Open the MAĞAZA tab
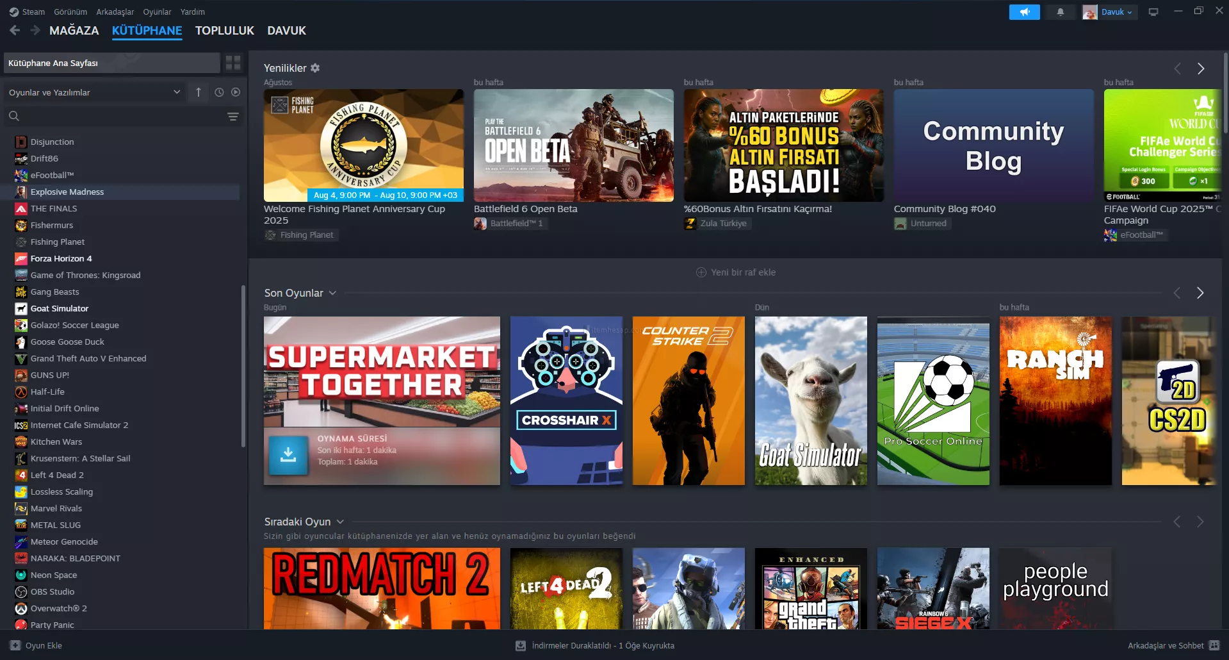This screenshot has width=1229, height=660. tap(74, 31)
